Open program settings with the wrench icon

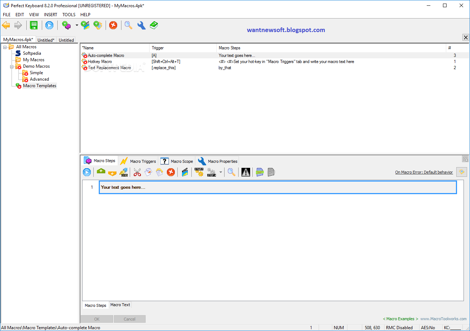[x=141, y=25]
